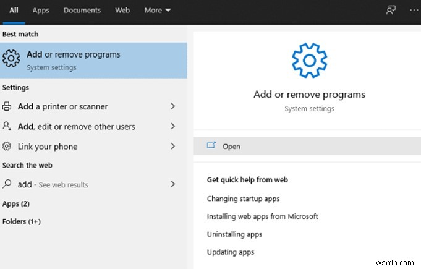Open the Uninstalling apps help link

pyautogui.click(x=234, y=234)
